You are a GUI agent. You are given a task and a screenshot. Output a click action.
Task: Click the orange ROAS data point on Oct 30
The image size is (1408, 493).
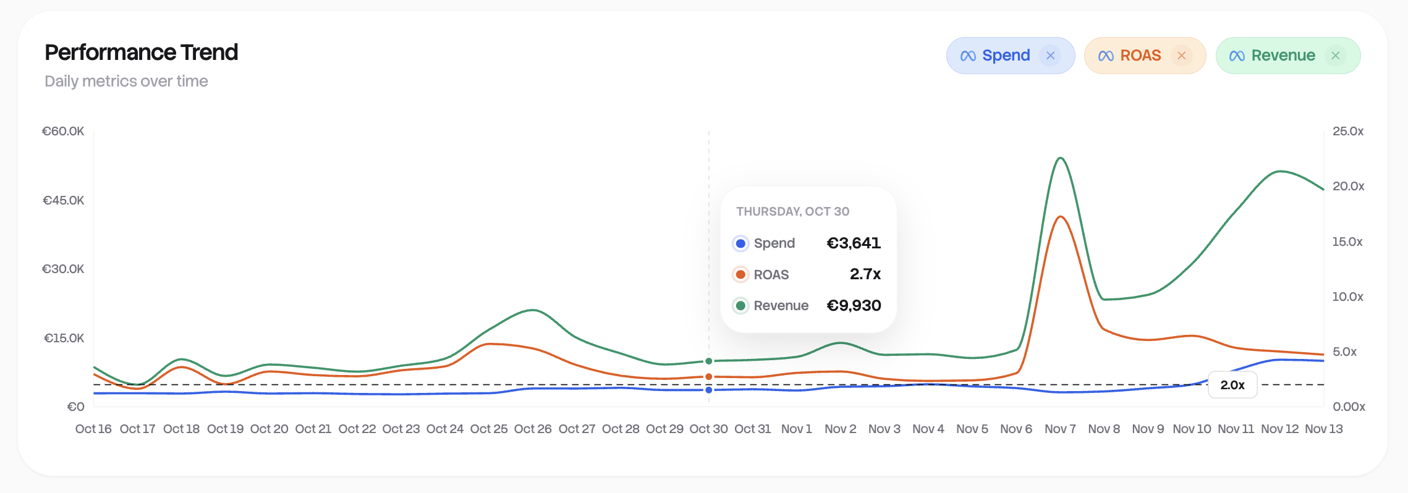pos(709,377)
